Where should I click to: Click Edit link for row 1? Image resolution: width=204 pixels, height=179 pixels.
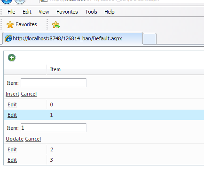point(12,115)
